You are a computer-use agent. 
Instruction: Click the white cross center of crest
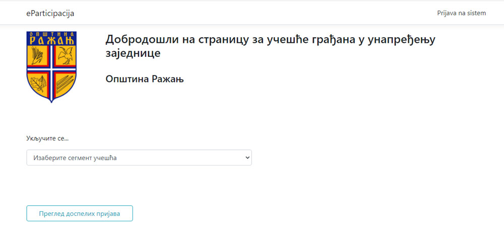click(51, 69)
